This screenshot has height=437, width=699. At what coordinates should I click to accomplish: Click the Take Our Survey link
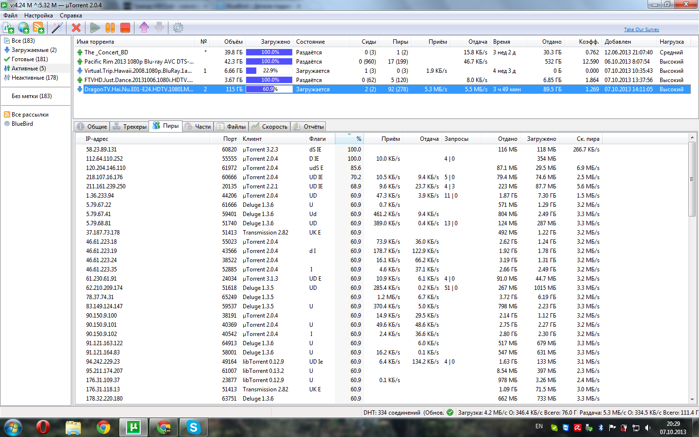click(x=641, y=30)
